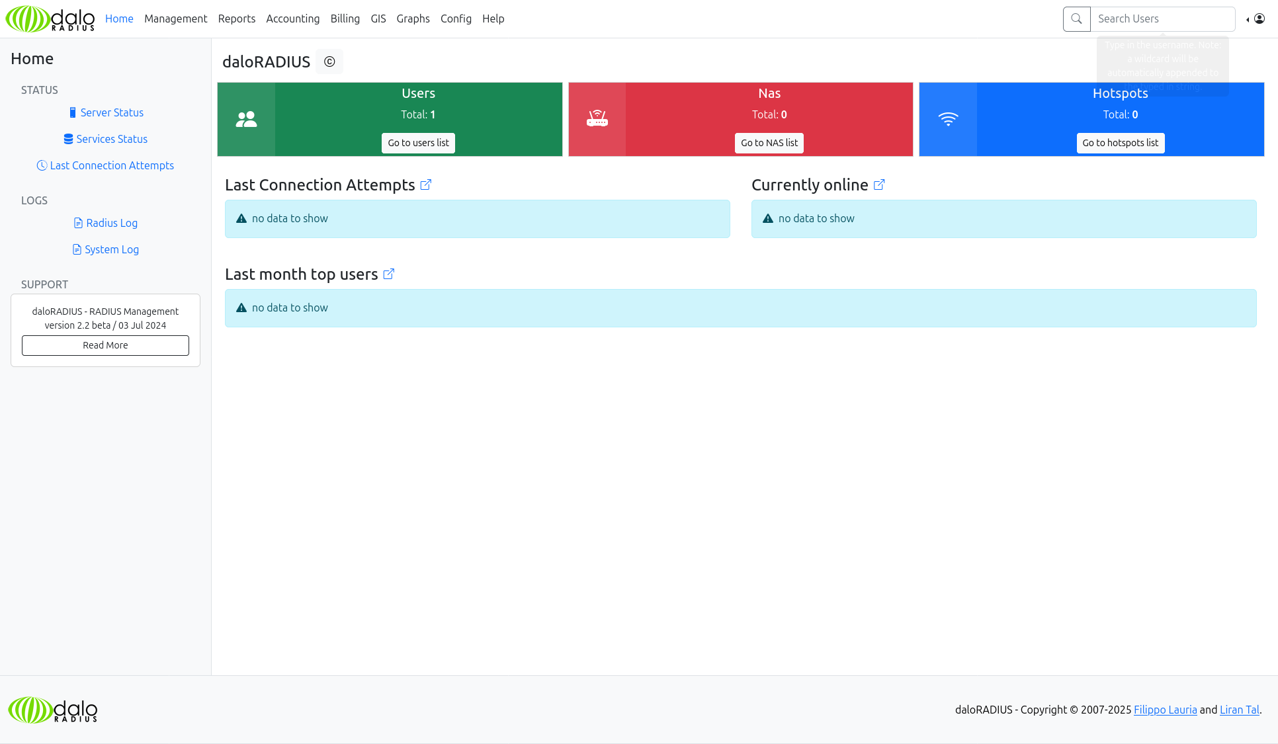The image size is (1278, 744).
Task: Focus the Search Users input field
Action: tap(1162, 19)
